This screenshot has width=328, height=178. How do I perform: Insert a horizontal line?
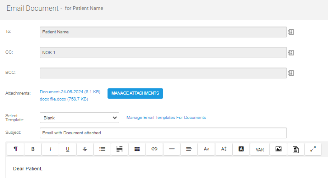[x=172, y=149]
